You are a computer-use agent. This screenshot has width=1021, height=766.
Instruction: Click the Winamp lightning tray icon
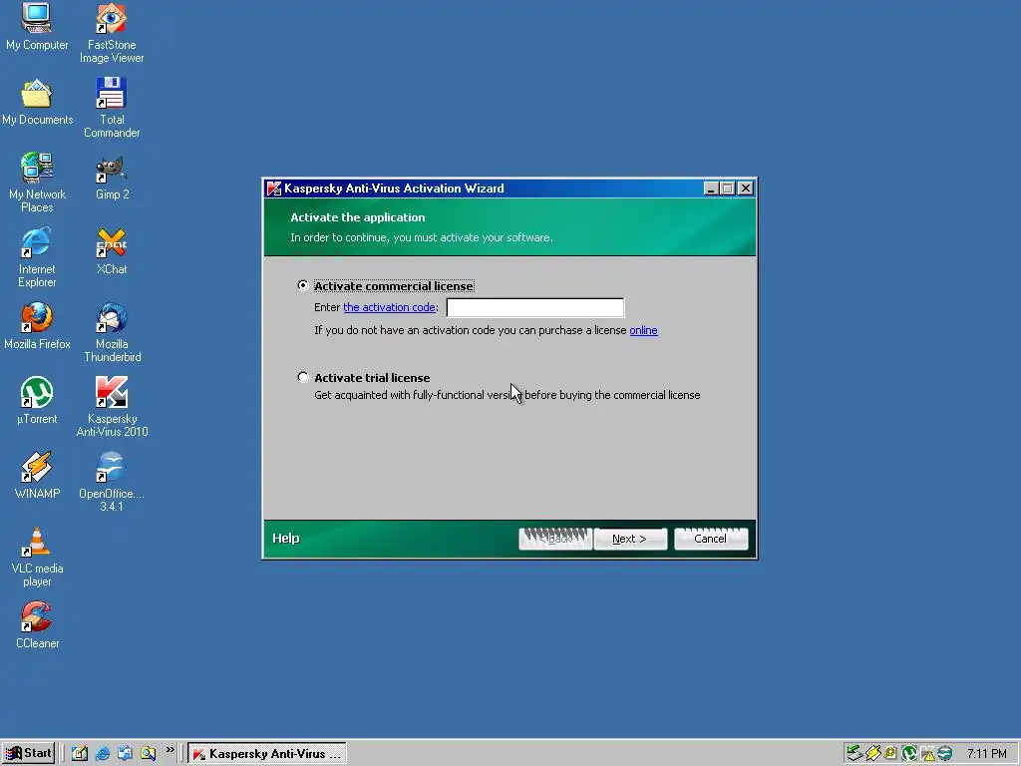click(x=873, y=754)
